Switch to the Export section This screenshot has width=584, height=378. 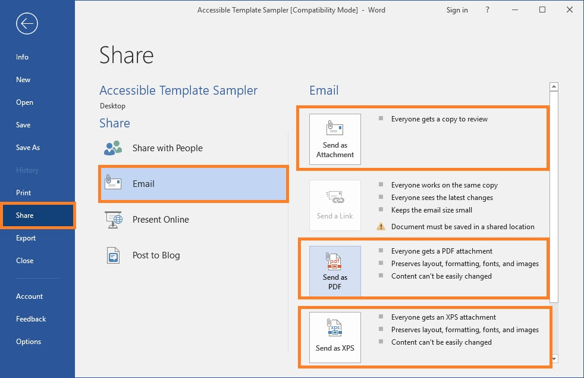pyautogui.click(x=26, y=238)
